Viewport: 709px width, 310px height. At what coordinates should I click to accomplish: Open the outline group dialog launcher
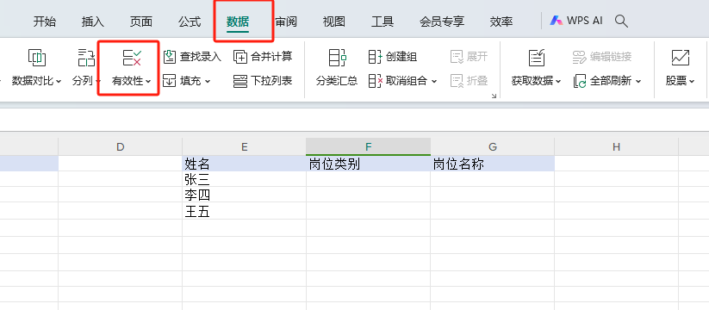point(494,96)
